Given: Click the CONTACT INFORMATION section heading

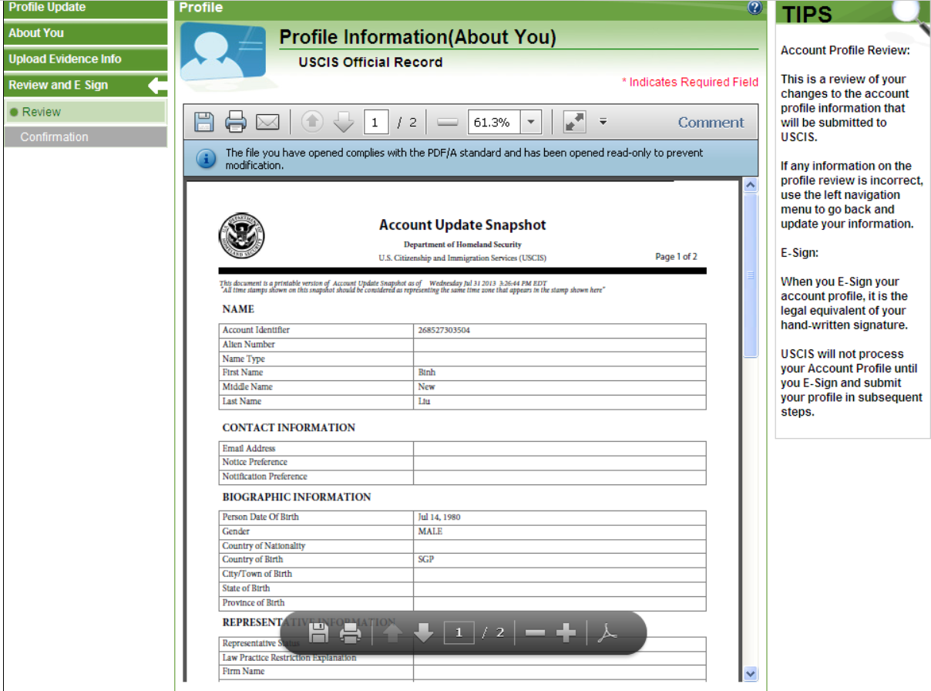Looking at the screenshot, I should pyautogui.click(x=289, y=427).
